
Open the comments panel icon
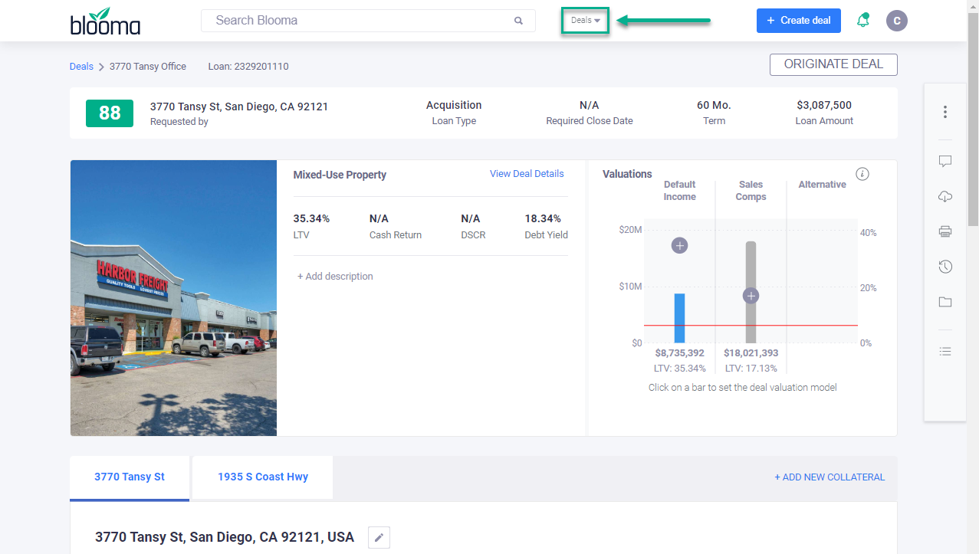coord(945,162)
